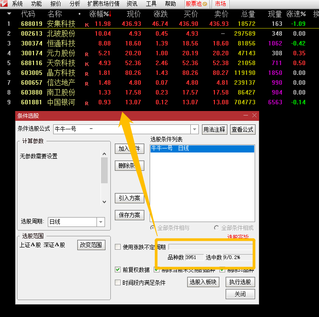Viewport: 319px width, 317px height.
Task: Sort by the 涨速% column header
Action: tap(296, 14)
